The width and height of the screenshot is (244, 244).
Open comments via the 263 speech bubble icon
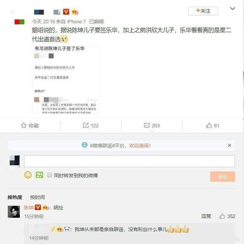click(x=147, y=125)
